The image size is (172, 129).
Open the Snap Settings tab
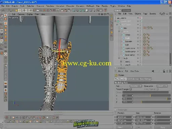145,79
